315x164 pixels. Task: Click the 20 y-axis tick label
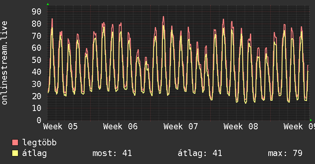point(37,96)
